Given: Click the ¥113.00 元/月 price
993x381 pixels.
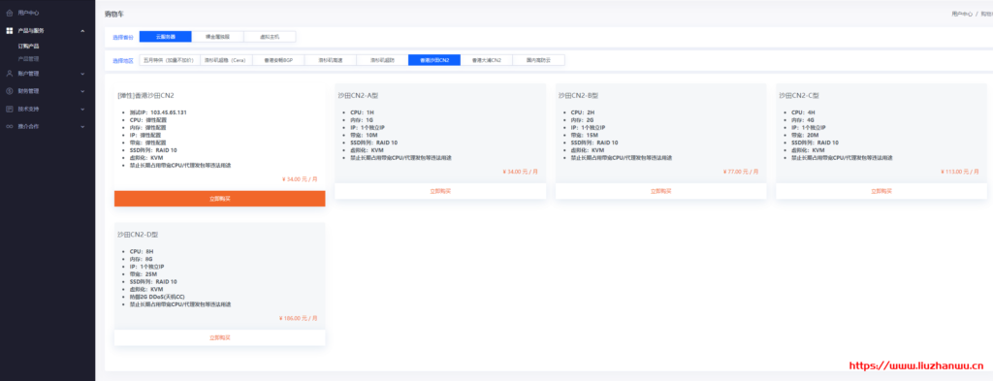Looking at the screenshot, I should [960, 172].
